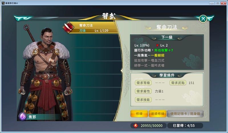228x133 pixels.
Task: Click the 焦邪 name label
Action: 32,117
